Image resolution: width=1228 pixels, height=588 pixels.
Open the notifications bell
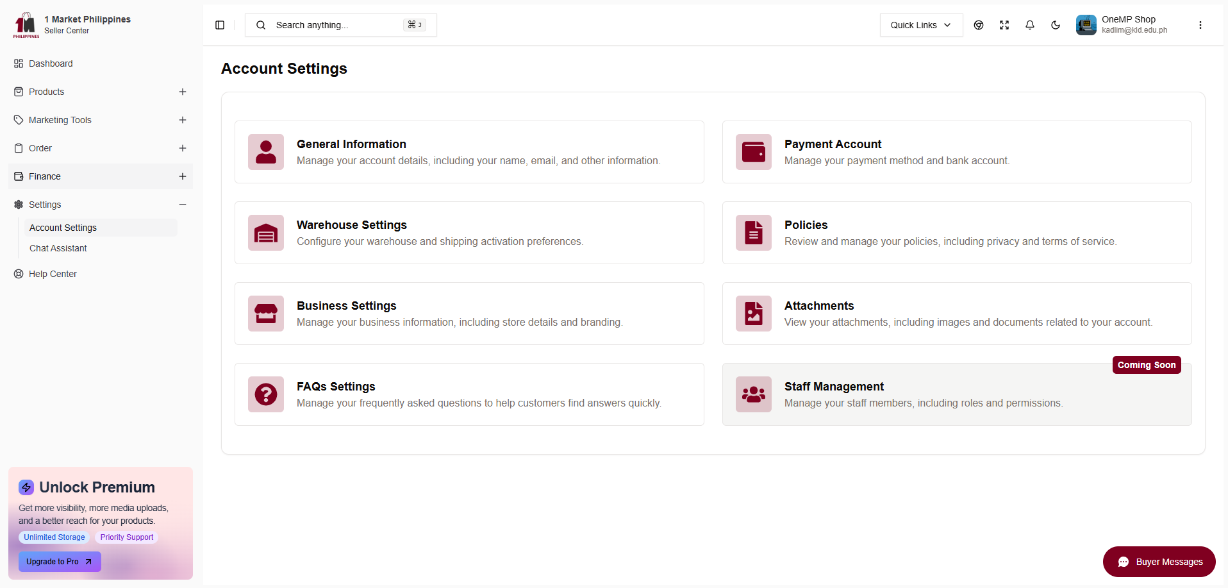(1029, 25)
